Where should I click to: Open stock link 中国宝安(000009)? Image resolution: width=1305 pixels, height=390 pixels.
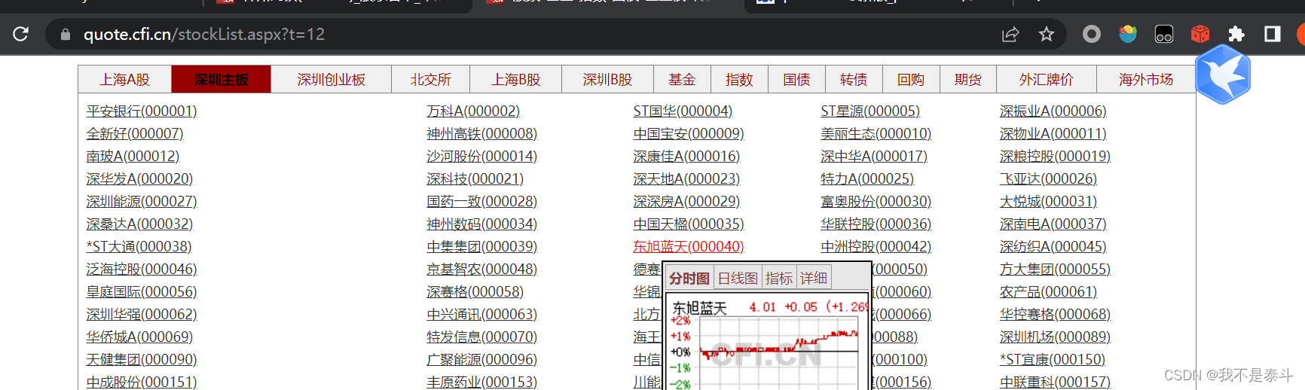pyautogui.click(x=689, y=134)
